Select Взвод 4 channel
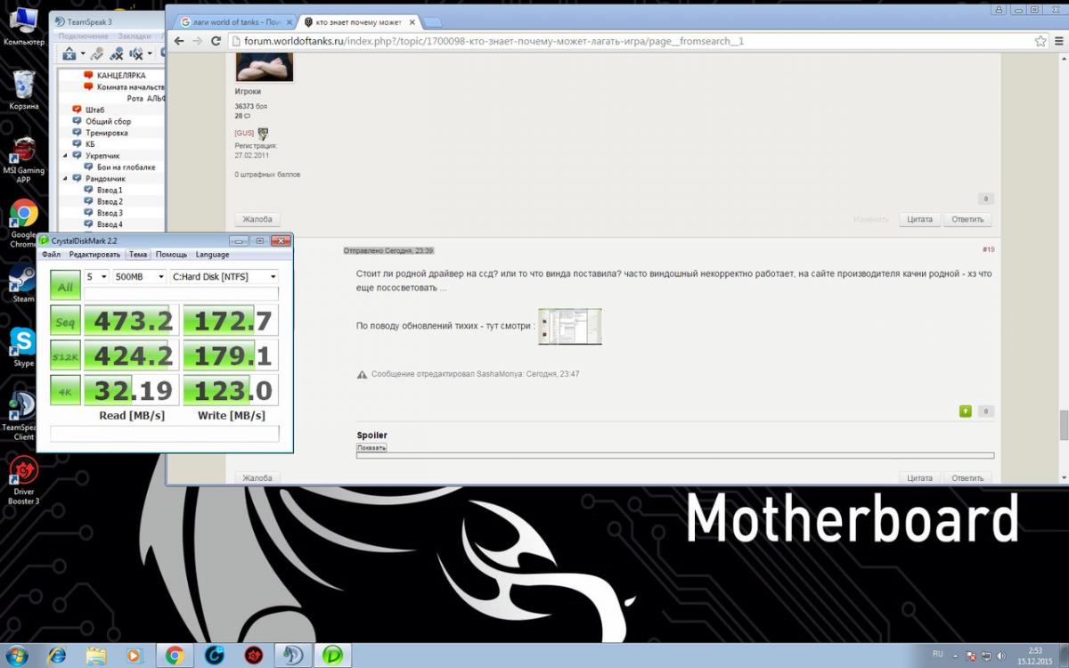Screen dimensions: 1069x668 click(110, 224)
